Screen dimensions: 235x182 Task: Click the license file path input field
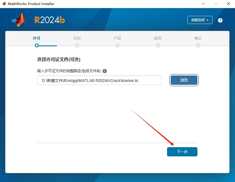[99, 80]
